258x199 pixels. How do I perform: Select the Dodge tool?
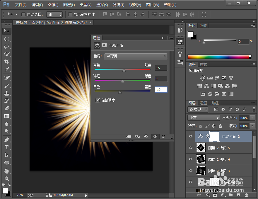tap(7, 131)
